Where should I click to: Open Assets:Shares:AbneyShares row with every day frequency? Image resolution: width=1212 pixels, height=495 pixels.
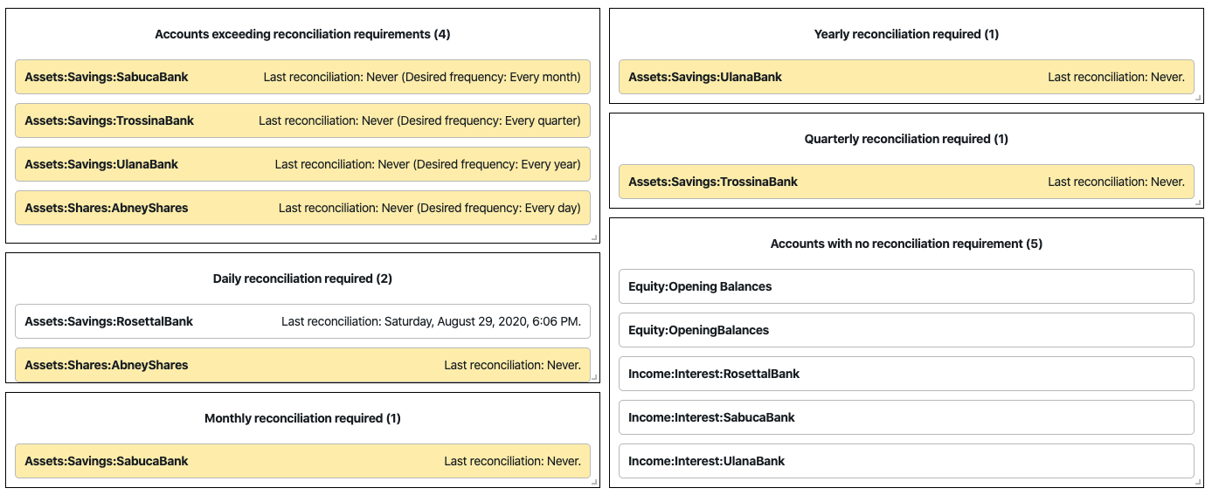(302, 208)
